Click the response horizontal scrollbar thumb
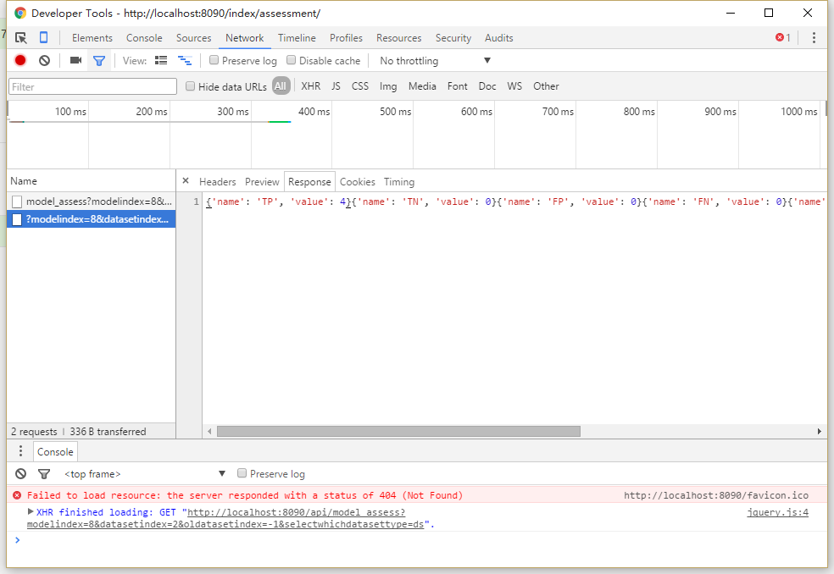The height and width of the screenshot is (574, 834). coord(398,431)
